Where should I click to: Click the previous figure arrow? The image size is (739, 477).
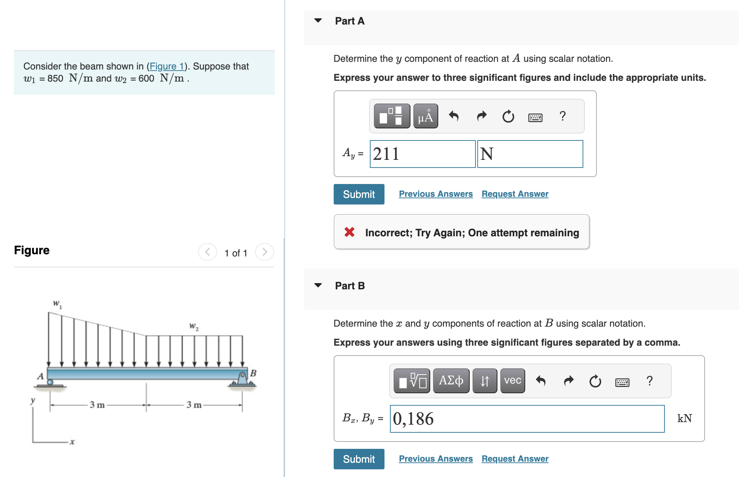[x=207, y=252]
